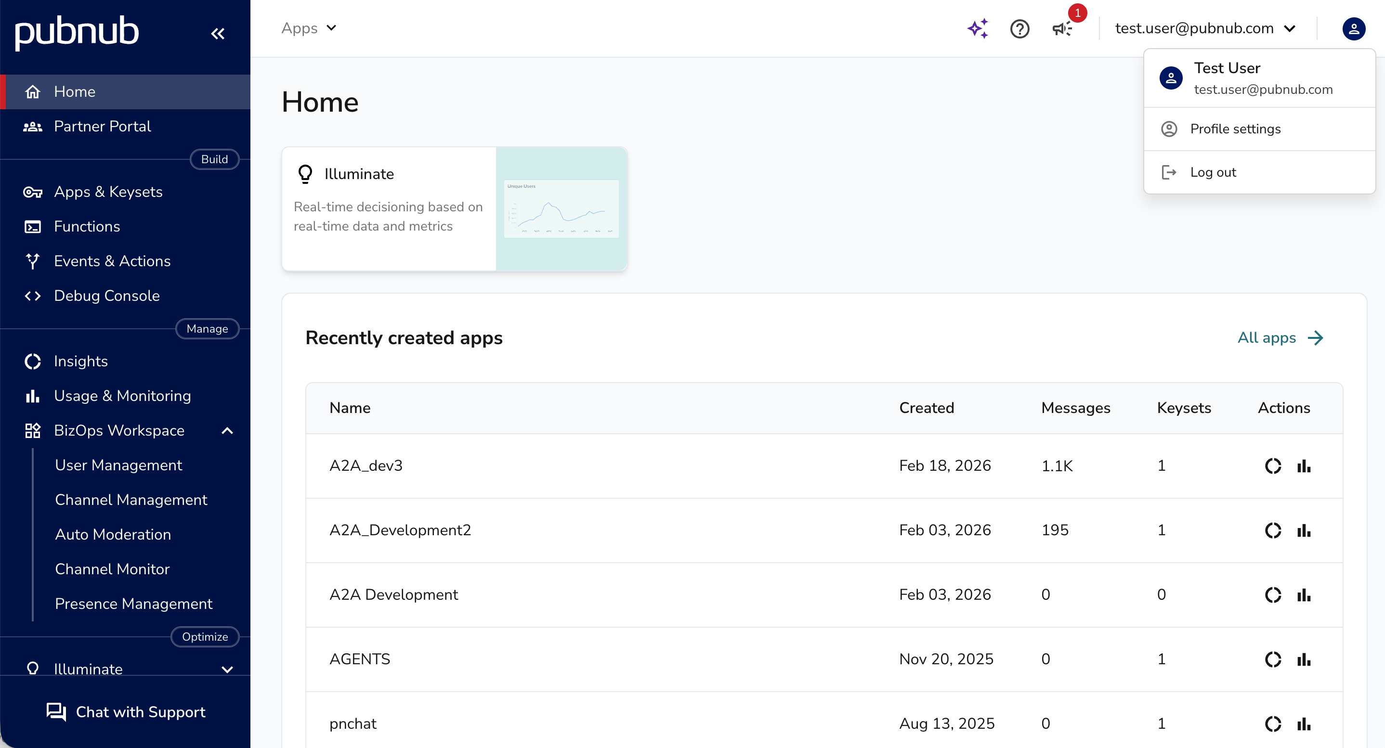The width and height of the screenshot is (1385, 748).
Task: Collapse the sidebar with the double chevron
Action: [x=218, y=33]
